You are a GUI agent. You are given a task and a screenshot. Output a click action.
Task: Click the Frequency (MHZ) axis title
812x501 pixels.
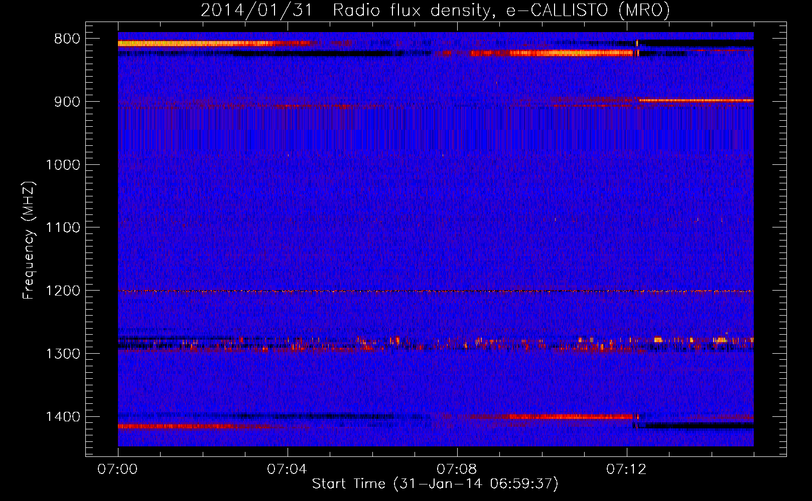(x=29, y=240)
